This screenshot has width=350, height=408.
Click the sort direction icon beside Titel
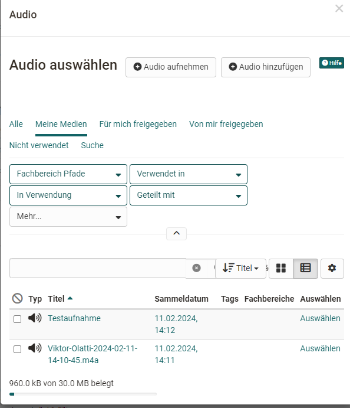tap(229, 267)
